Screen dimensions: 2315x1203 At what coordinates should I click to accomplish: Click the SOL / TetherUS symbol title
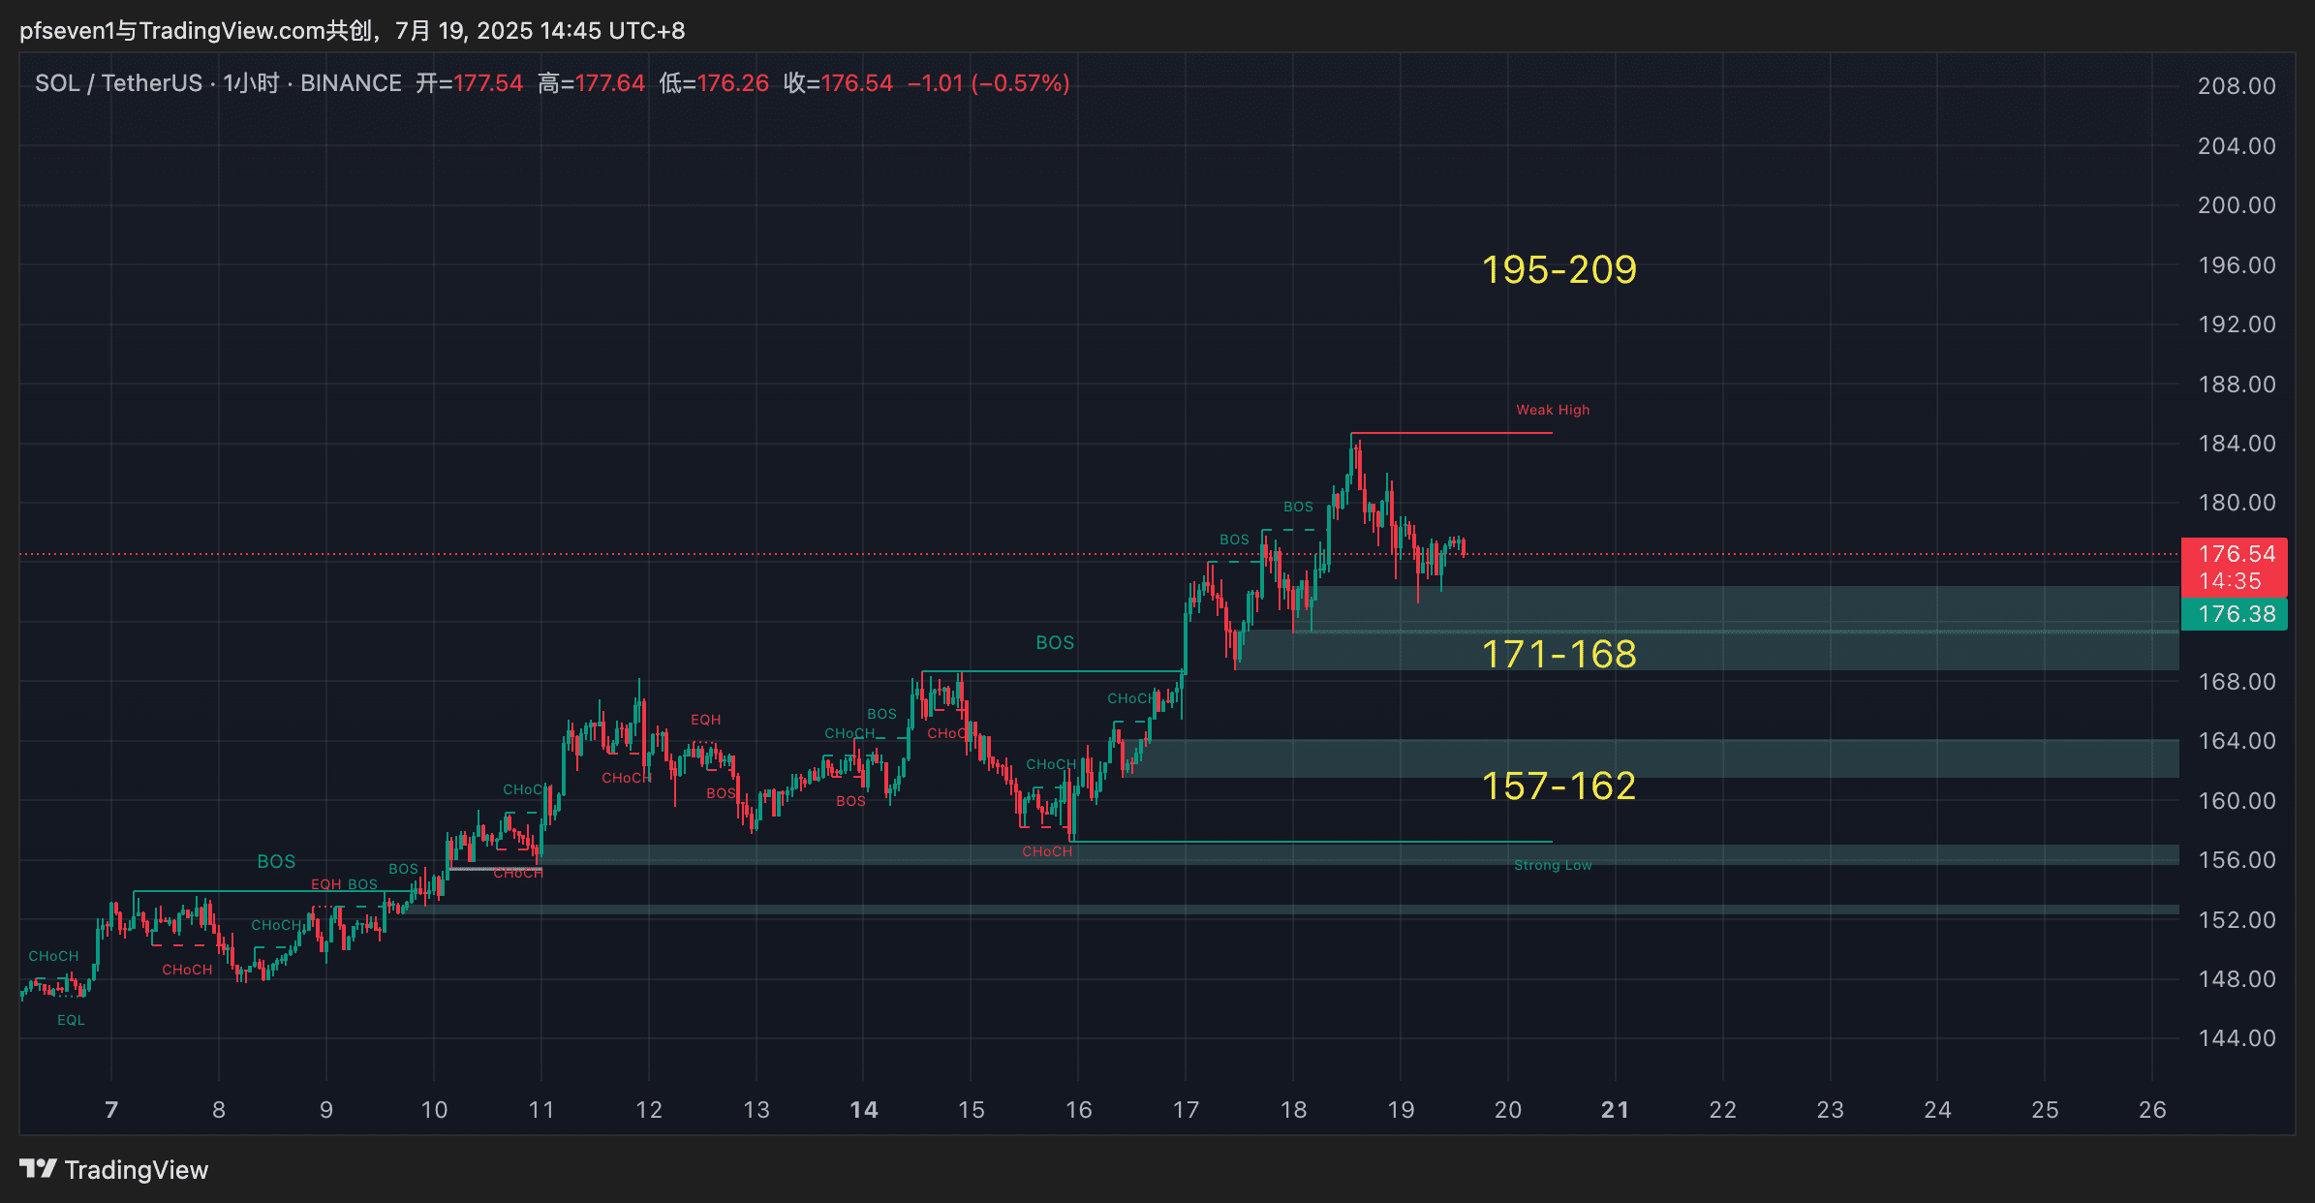click(118, 83)
